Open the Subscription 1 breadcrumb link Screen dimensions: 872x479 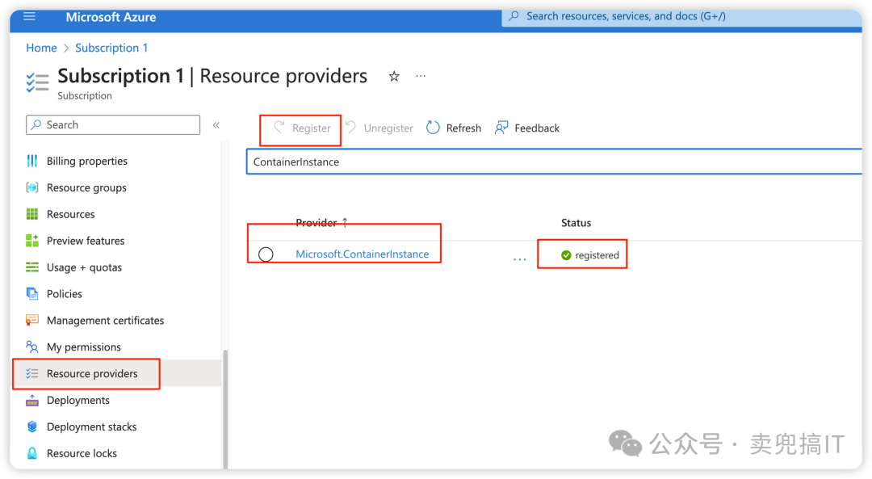tap(111, 48)
